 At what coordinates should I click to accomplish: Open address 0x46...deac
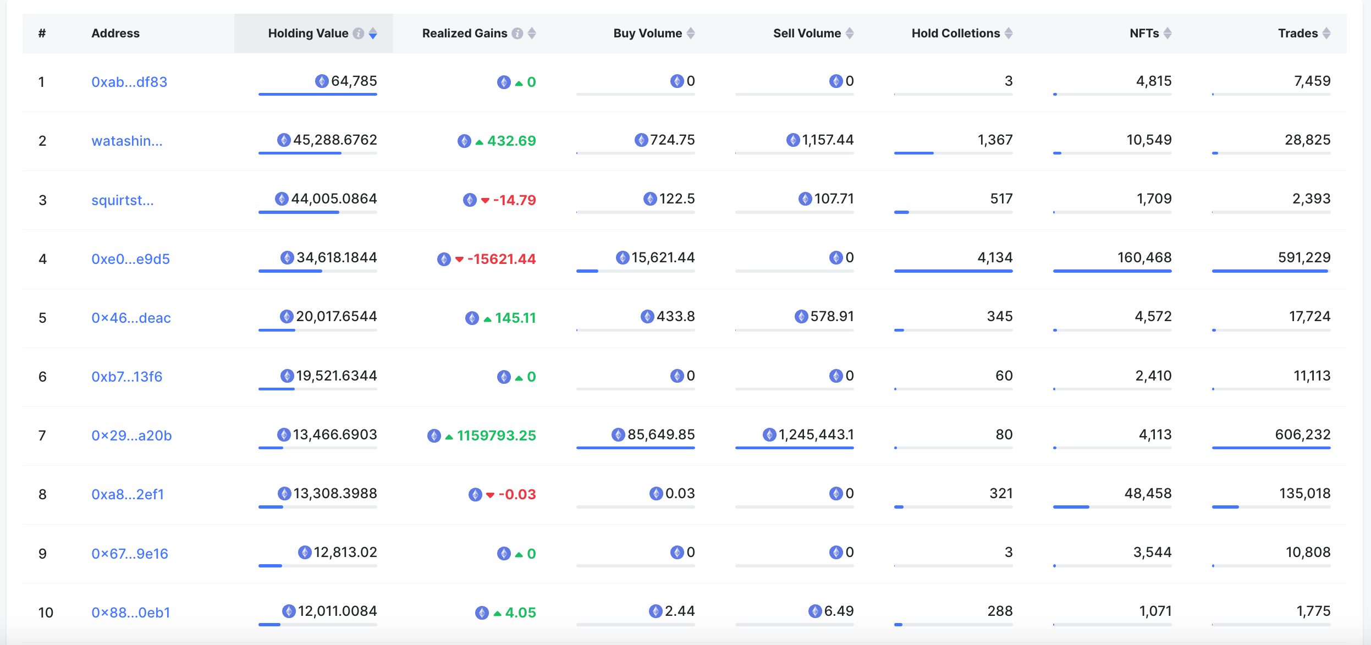click(x=131, y=318)
